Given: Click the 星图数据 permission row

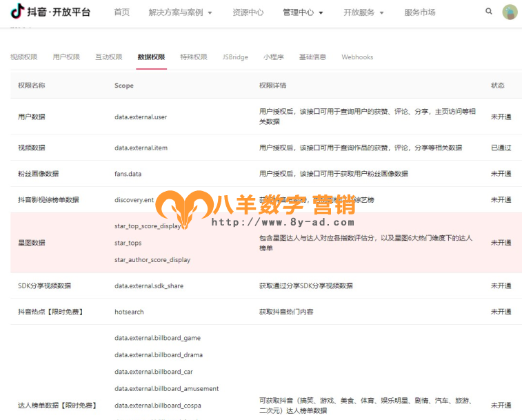Looking at the screenshot, I should point(32,243).
